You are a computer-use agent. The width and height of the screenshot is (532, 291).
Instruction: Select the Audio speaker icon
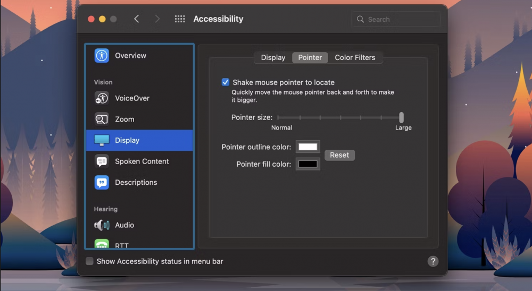point(102,225)
